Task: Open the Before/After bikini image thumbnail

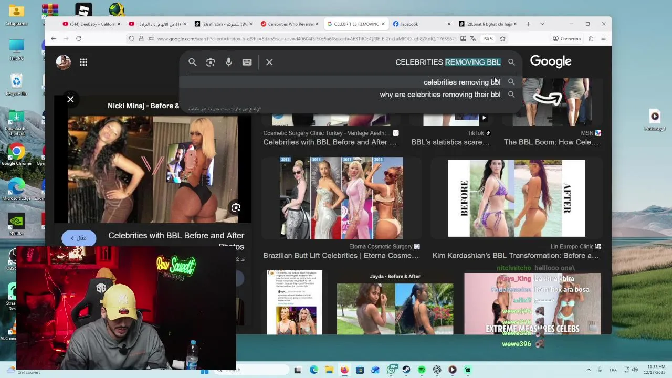Action: [x=517, y=198]
